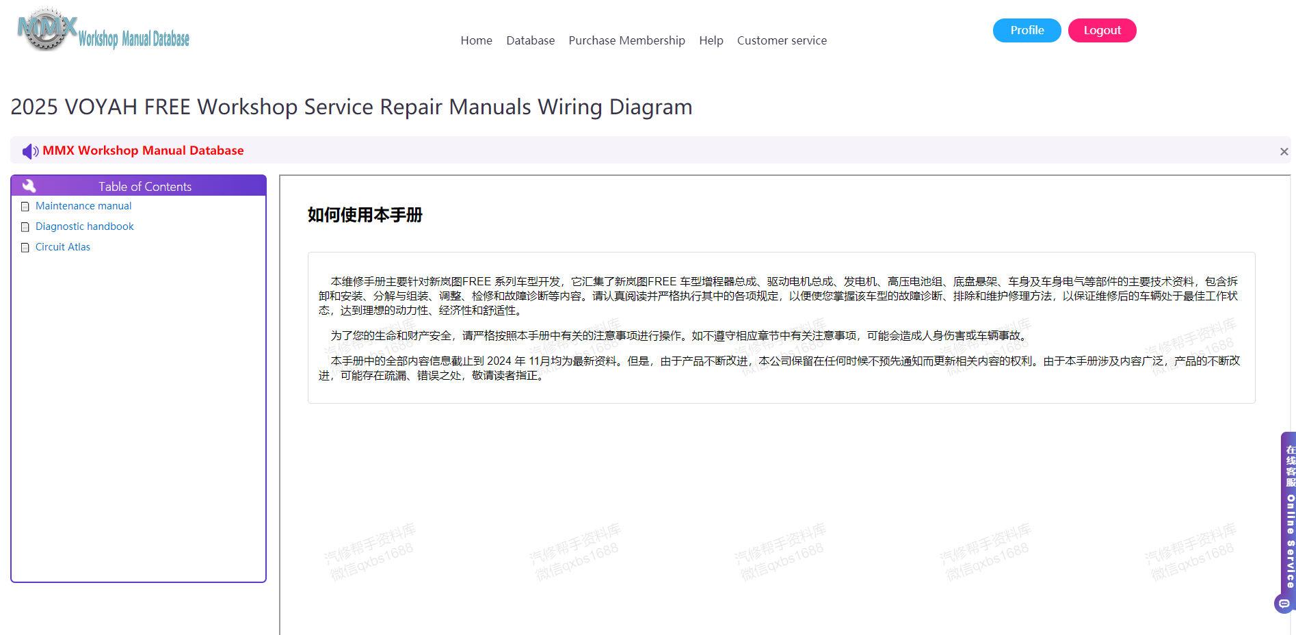
Task: Click the 2025 VOYAH FREE page title
Action: (352, 107)
